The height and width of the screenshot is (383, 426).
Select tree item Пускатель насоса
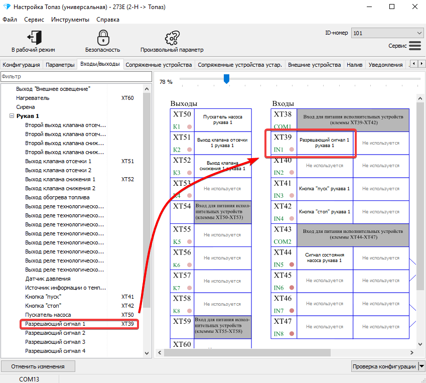(48, 315)
